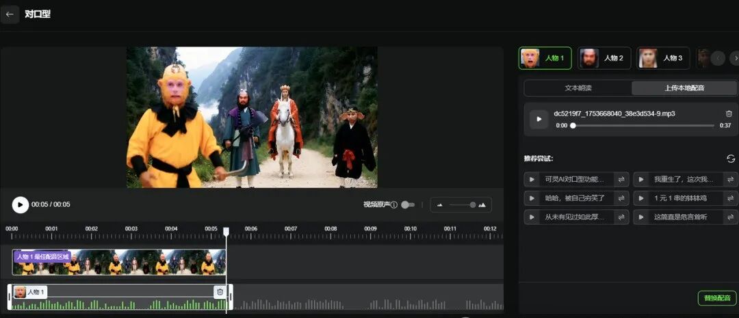
Task: Apply the 1元1串的钵钵鸡 sample with its swap icon
Action: click(x=731, y=198)
